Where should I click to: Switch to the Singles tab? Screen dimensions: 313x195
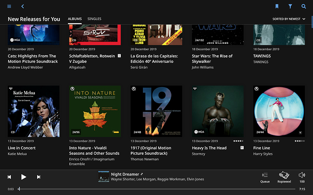click(x=94, y=19)
